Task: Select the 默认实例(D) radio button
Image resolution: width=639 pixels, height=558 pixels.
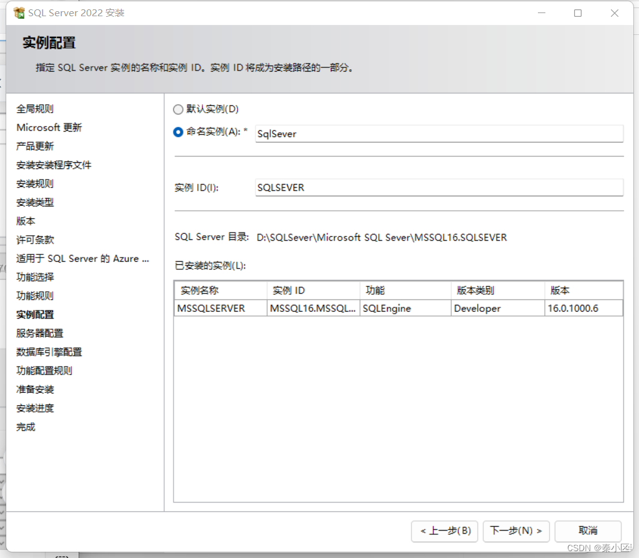Action: 178,109
